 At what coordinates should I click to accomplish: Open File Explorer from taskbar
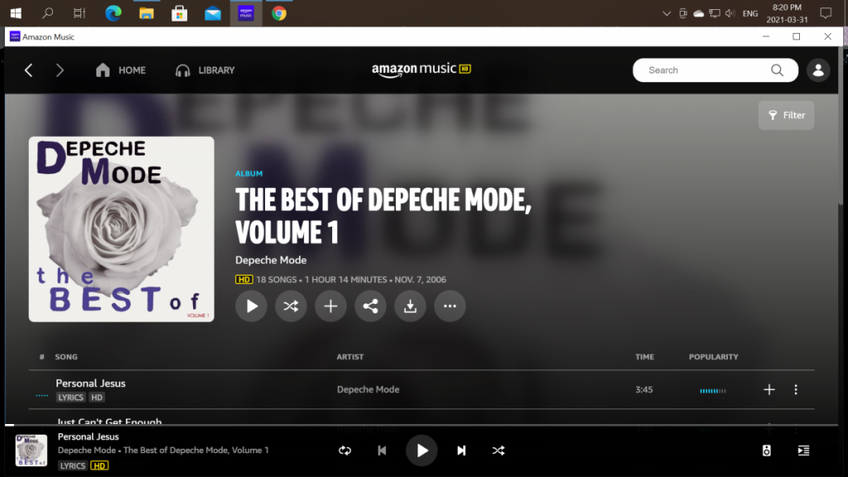[x=147, y=13]
